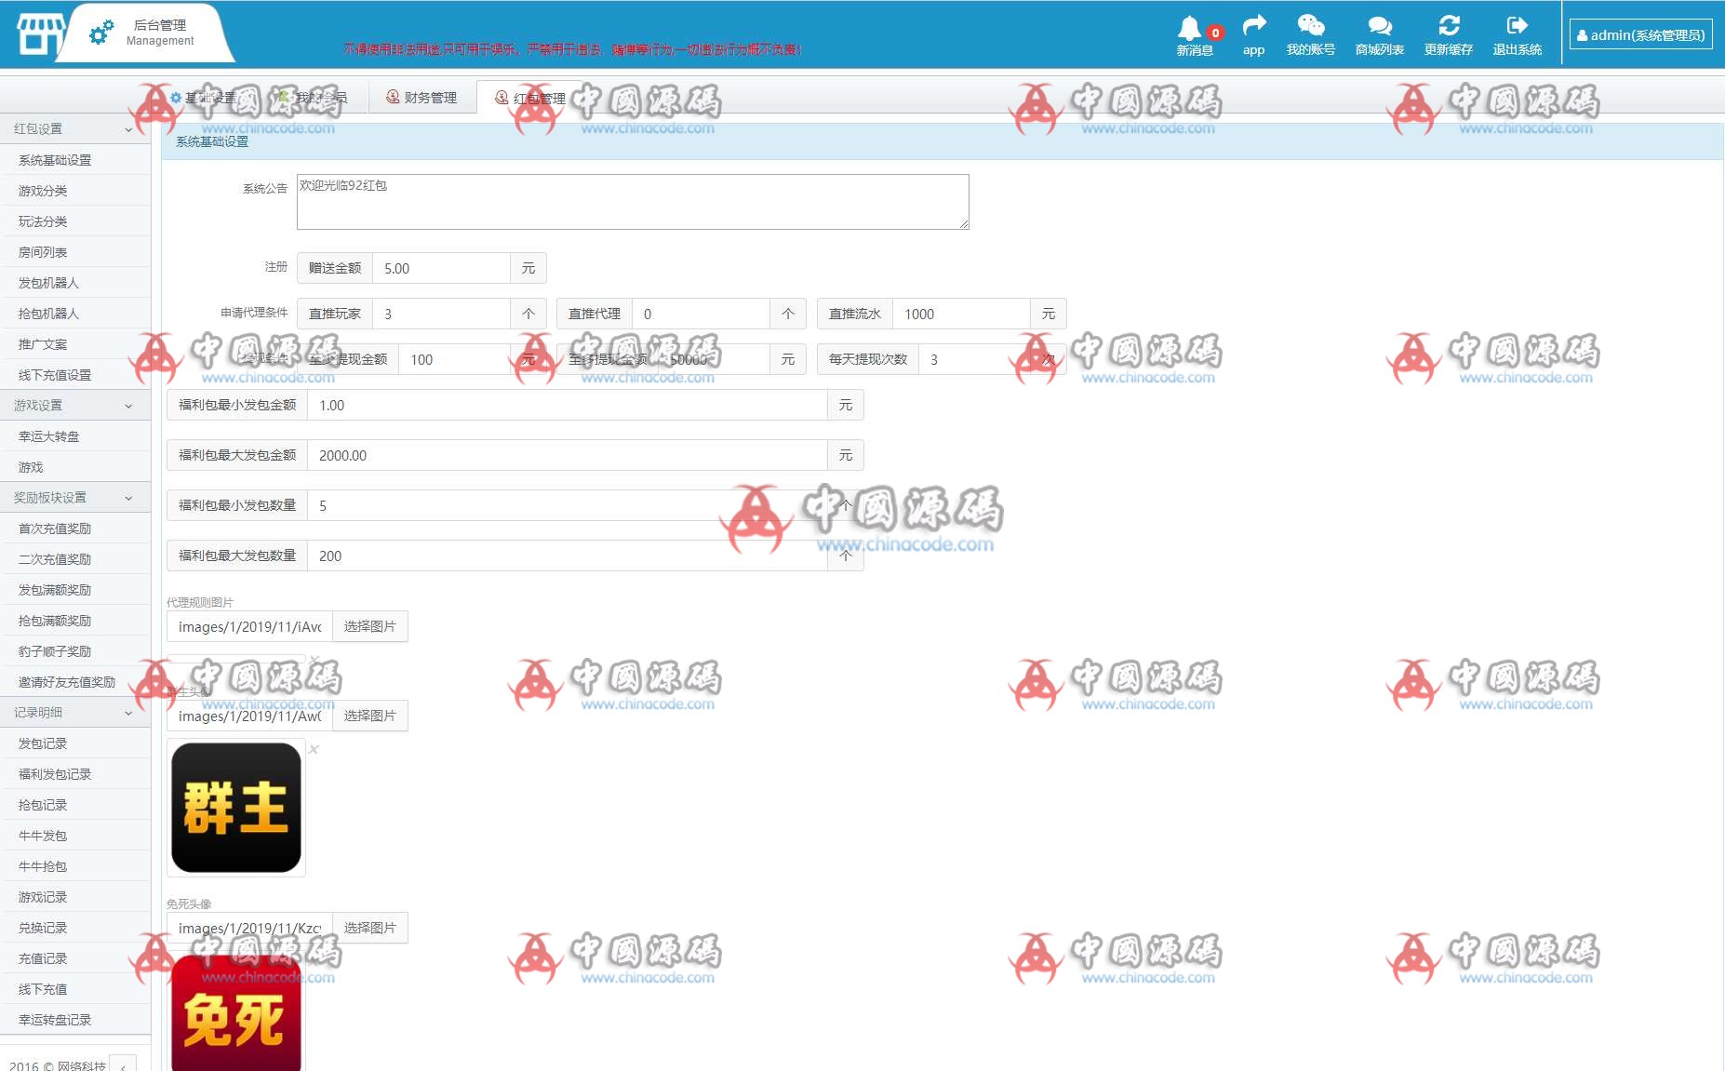Click the 福利包最小发包金额 input

568,405
